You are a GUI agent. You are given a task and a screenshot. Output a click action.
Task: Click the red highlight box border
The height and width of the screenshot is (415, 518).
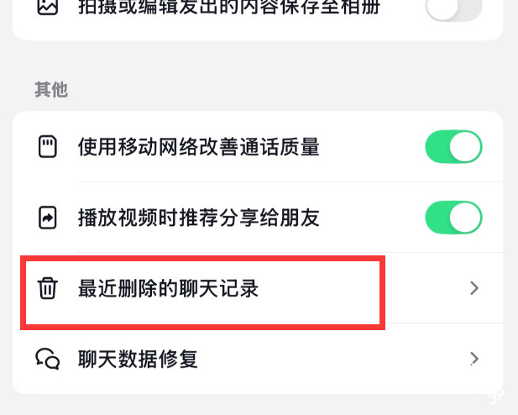[384, 294]
